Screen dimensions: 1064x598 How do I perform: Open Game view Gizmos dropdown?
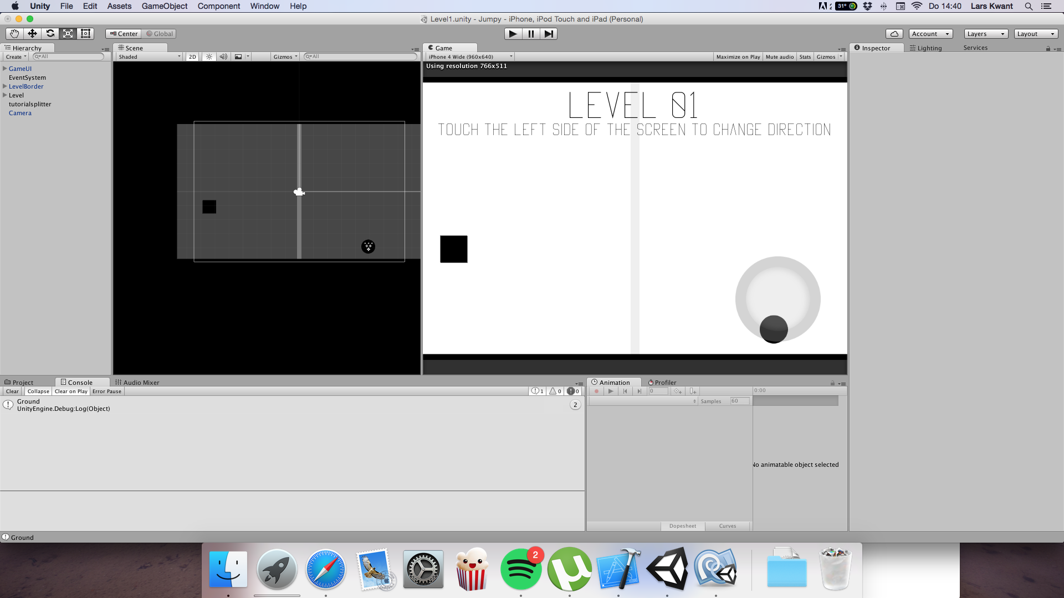pyautogui.click(x=829, y=56)
